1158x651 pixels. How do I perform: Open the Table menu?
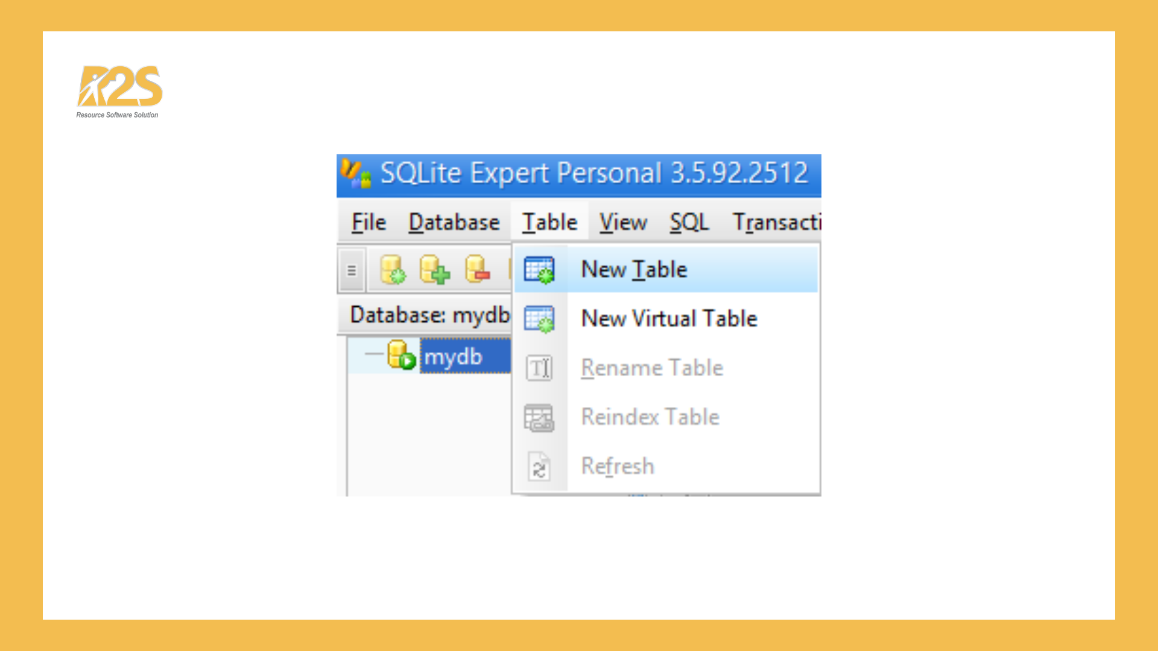[548, 222]
